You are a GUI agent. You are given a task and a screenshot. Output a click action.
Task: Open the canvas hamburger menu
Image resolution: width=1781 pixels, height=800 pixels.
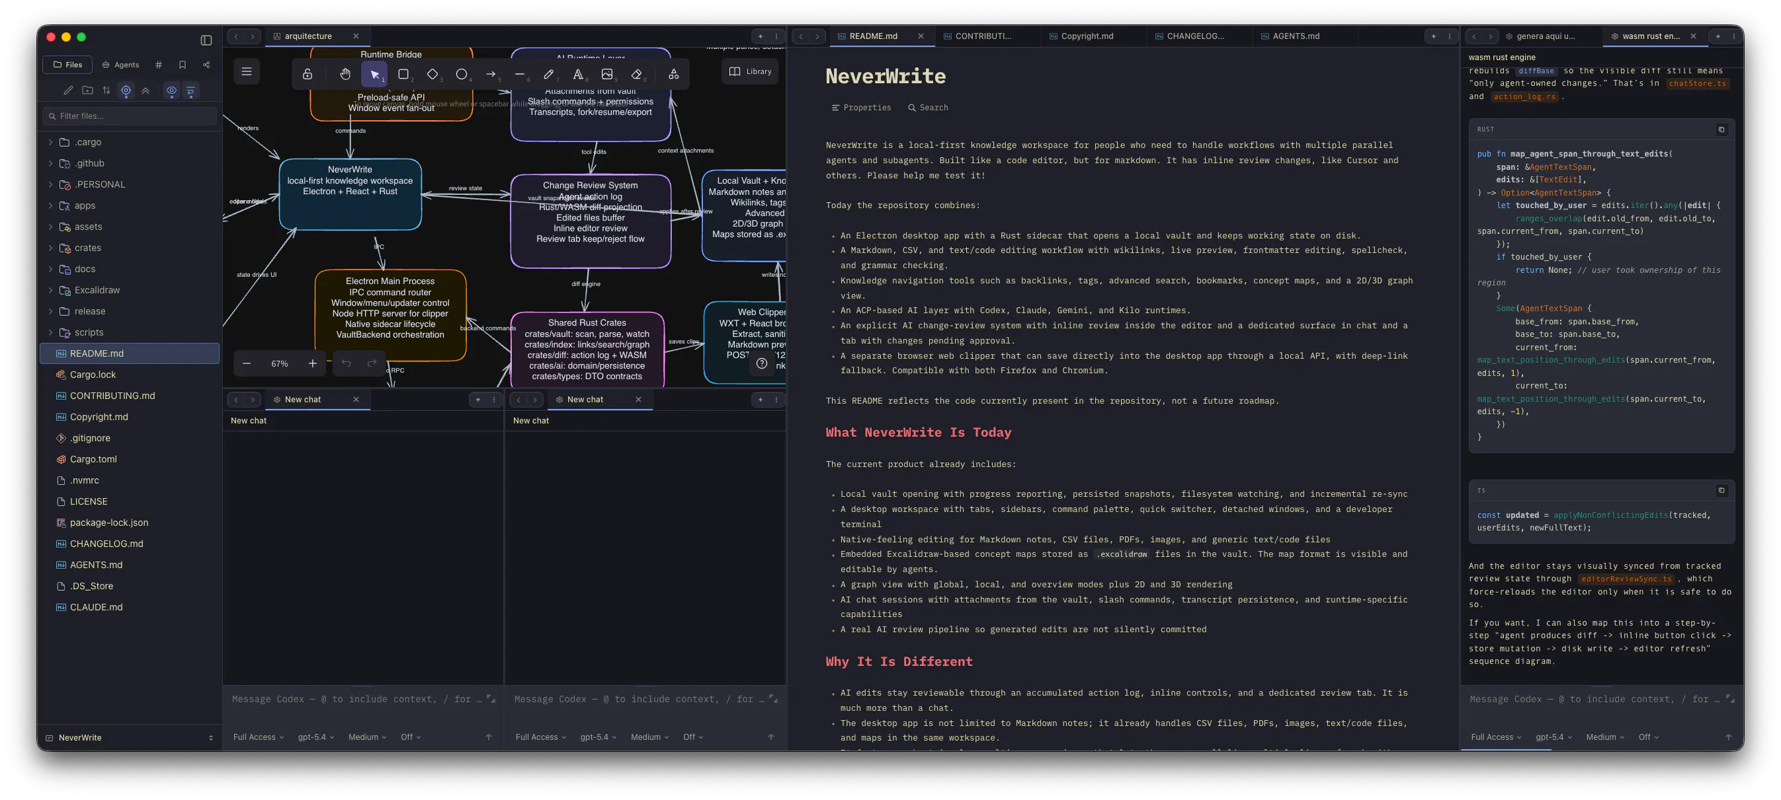(247, 71)
